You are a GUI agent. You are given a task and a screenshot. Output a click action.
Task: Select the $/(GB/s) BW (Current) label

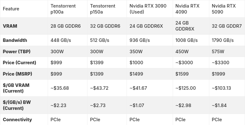tap(17, 105)
